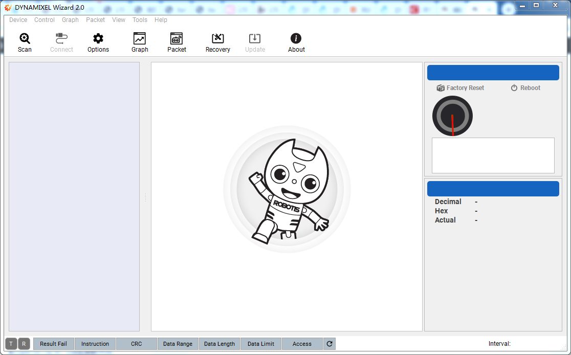Viewport: 571px width, 355px height.
Task: Click the About info icon
Action: pos(296,42)
